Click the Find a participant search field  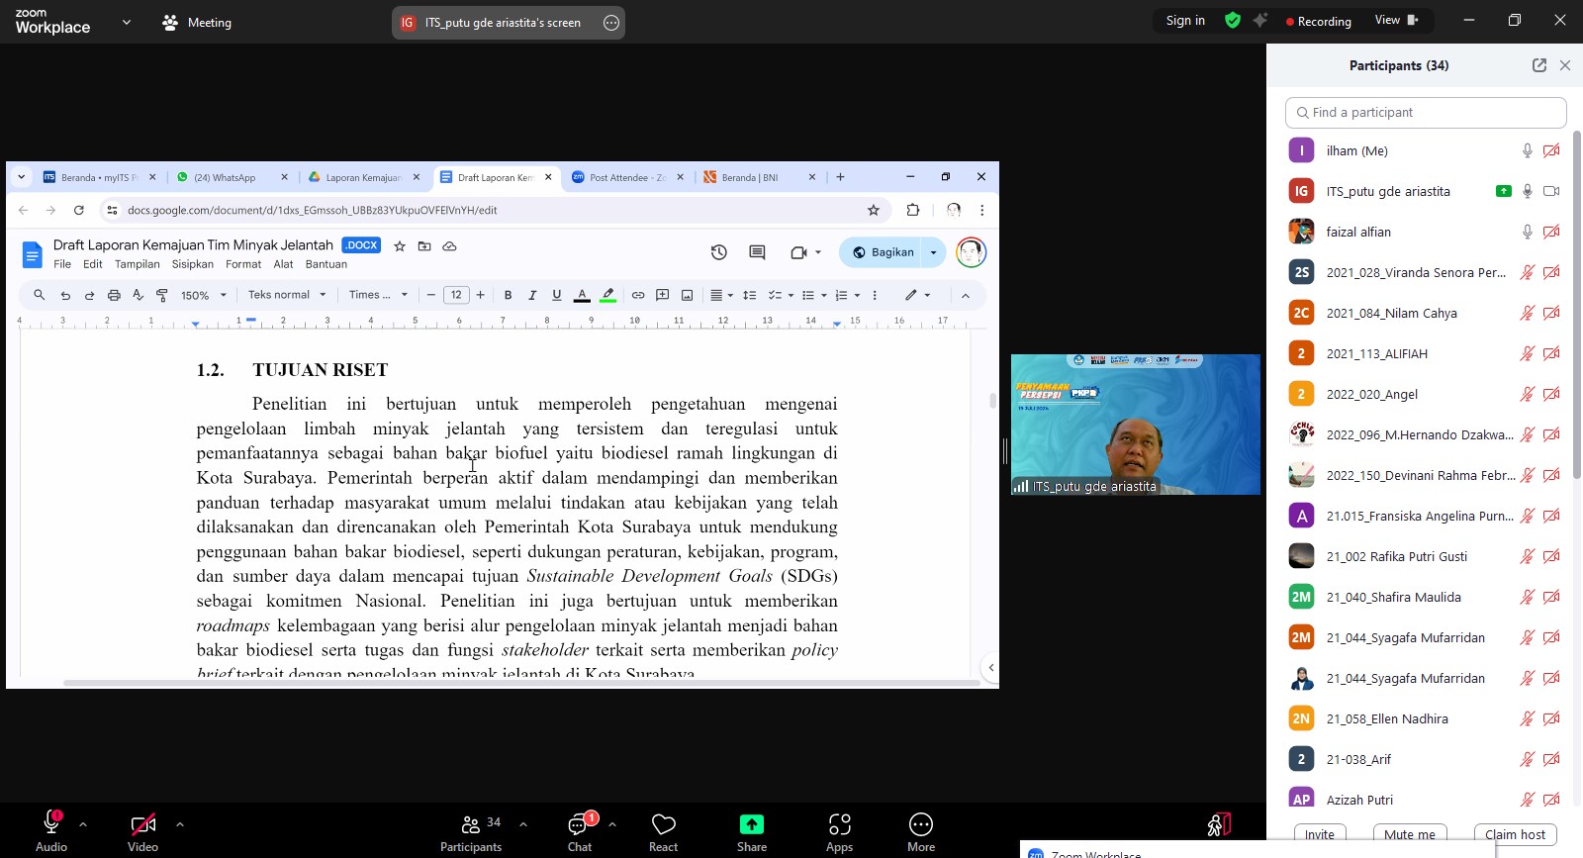tap(1425, 113)
